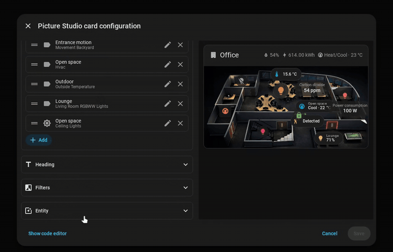Click the 15.6 °C temperature chip
393x252 pixels.
click(286, 74)
